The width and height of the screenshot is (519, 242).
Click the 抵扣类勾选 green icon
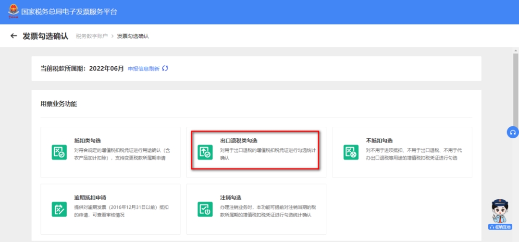pos(59,152)
